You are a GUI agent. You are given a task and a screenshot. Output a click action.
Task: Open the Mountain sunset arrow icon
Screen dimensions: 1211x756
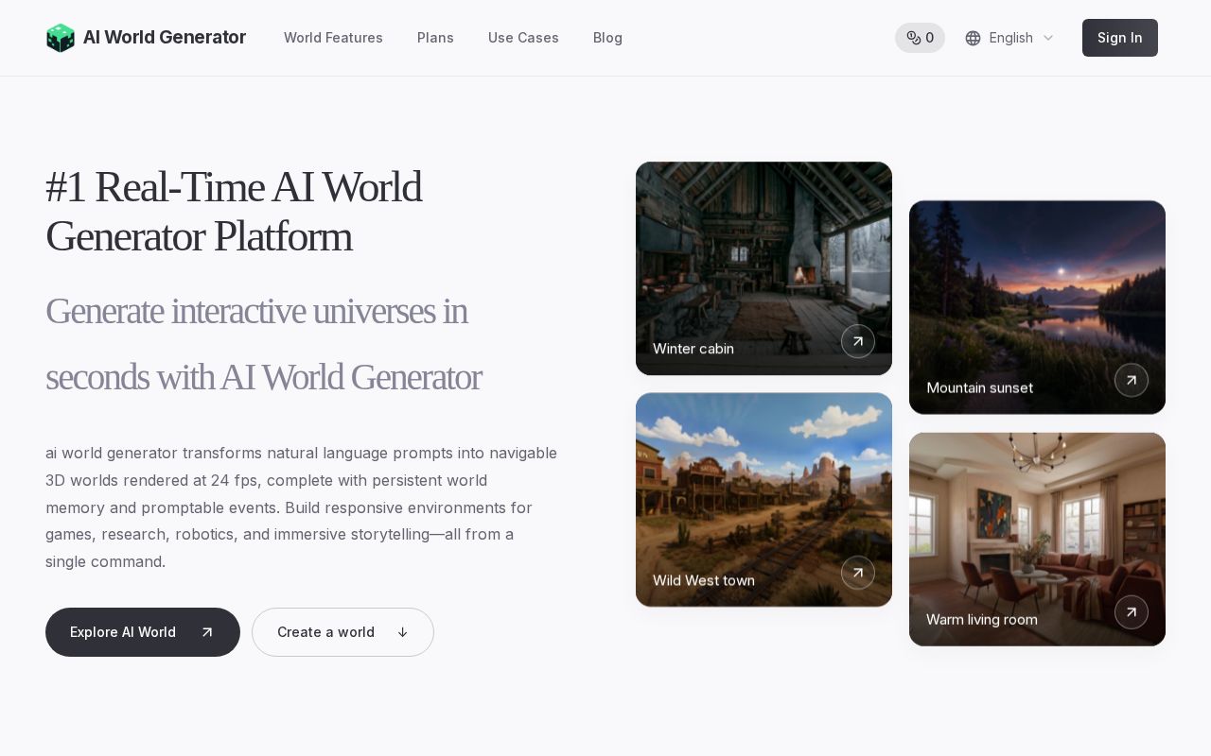click(1132, 380)
